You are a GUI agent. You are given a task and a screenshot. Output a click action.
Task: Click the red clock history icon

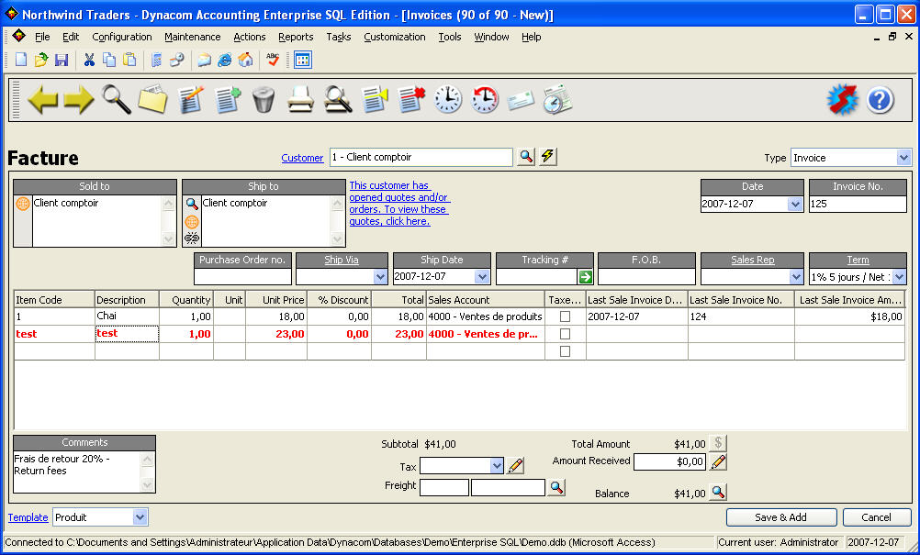pos(485,100)
